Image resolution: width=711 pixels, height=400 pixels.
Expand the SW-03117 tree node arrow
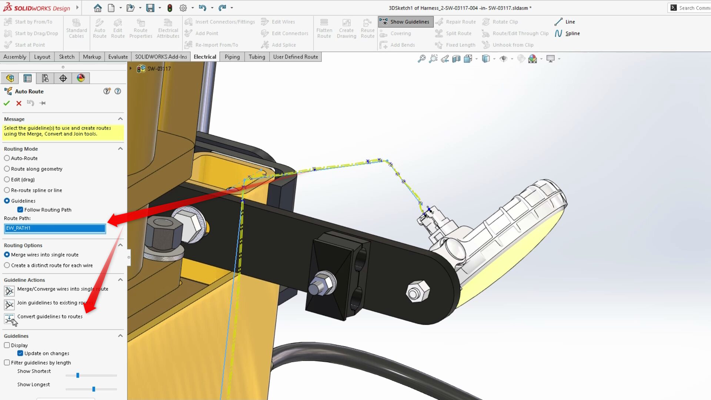click(130, 69)
